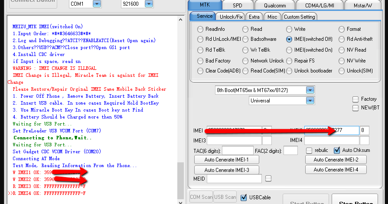Choose Read Code(SIM) option
This screenshot has width=388, height=204.
(245, 71)
